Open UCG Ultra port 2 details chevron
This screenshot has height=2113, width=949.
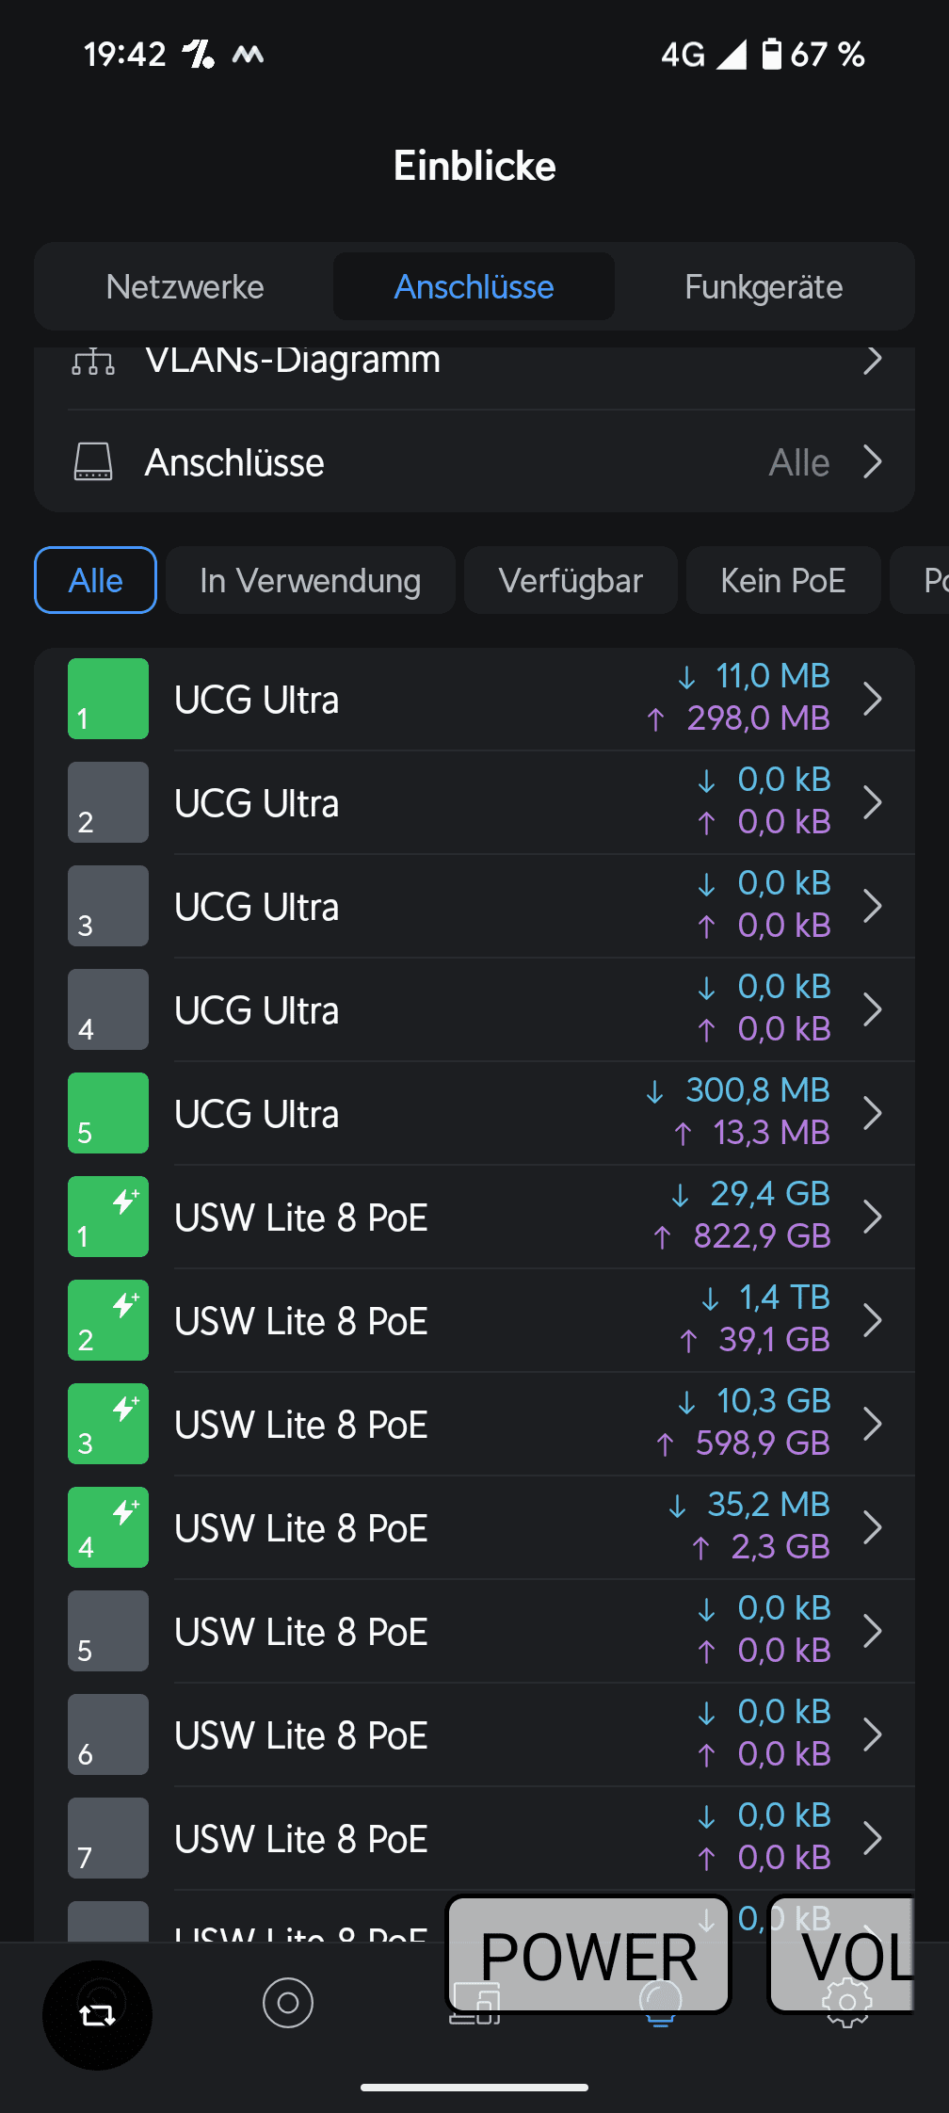pyautogui.click(x=873, y=802)
